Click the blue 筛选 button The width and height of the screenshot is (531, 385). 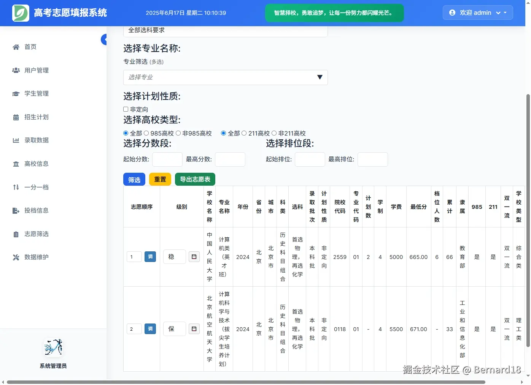pyautogui.click(x=134, y=179)
